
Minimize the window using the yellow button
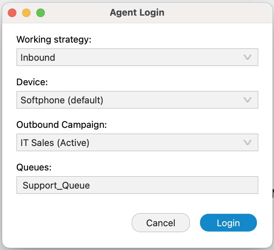tap(26, 13)
